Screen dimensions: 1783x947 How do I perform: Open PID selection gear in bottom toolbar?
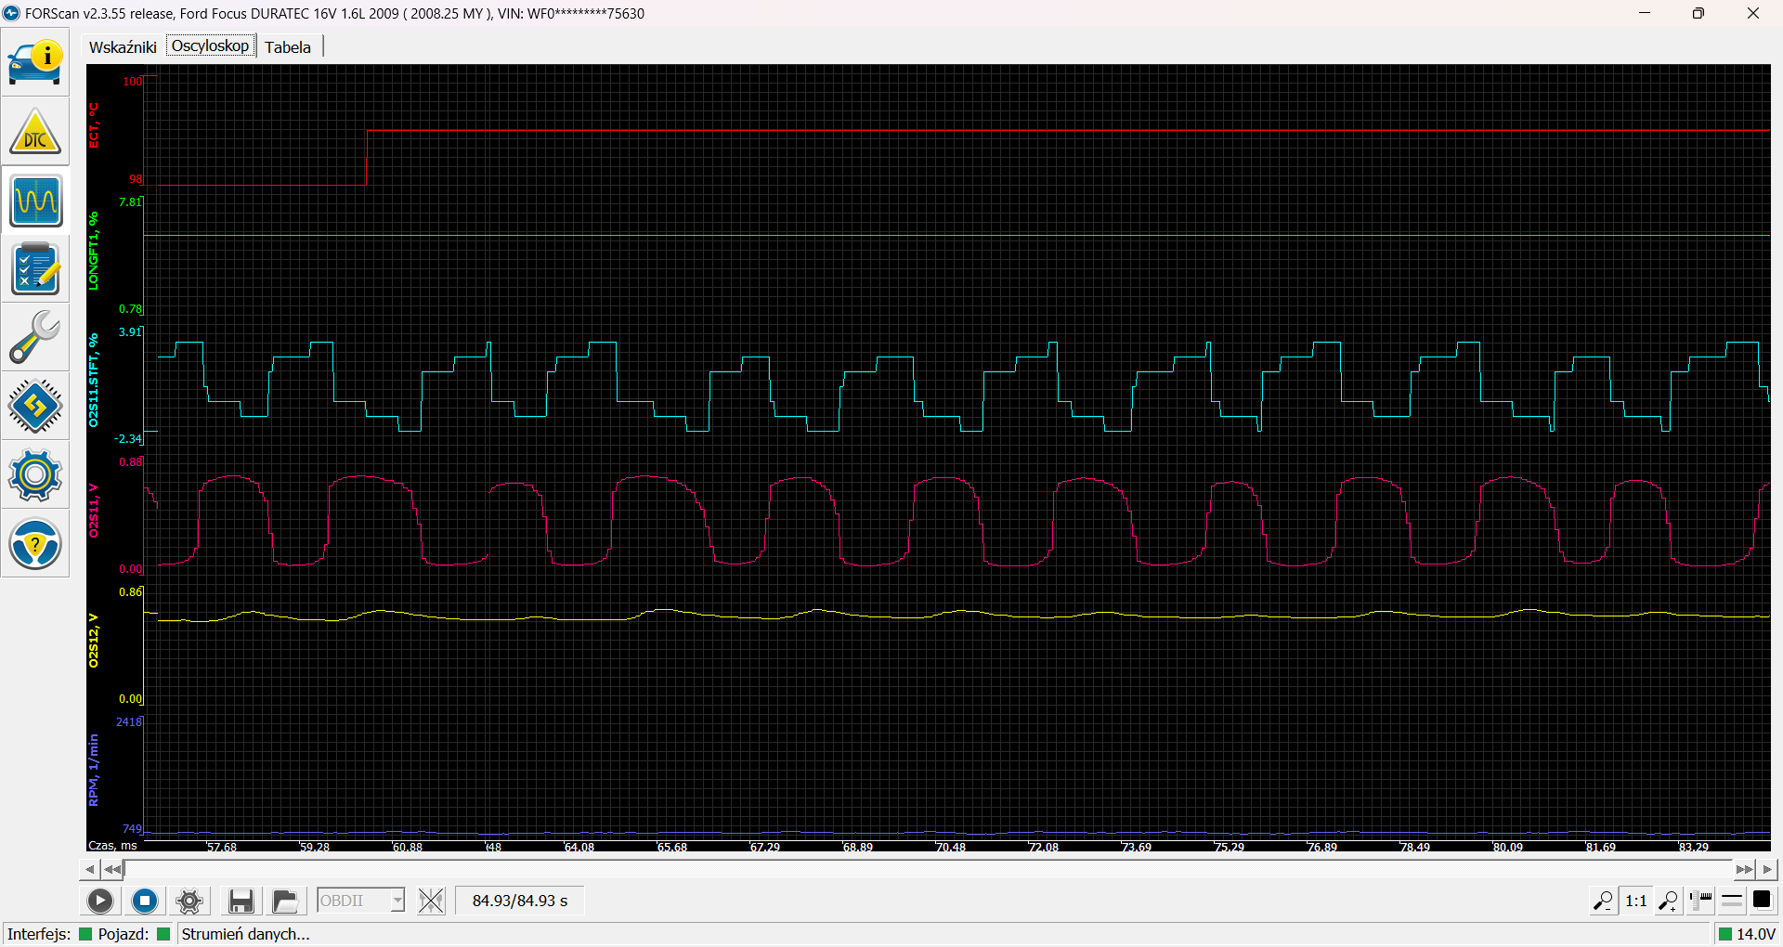pyautogui.click(x=189, y=901)
